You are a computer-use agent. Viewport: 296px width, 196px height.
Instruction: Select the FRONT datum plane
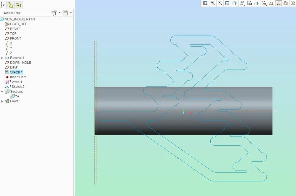[x=15, y=38]
